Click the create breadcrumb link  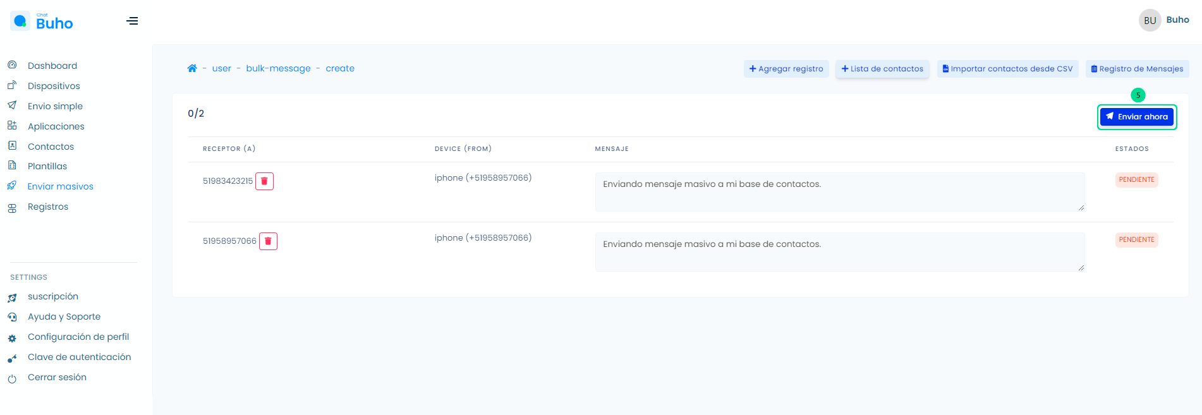[340, 68]
